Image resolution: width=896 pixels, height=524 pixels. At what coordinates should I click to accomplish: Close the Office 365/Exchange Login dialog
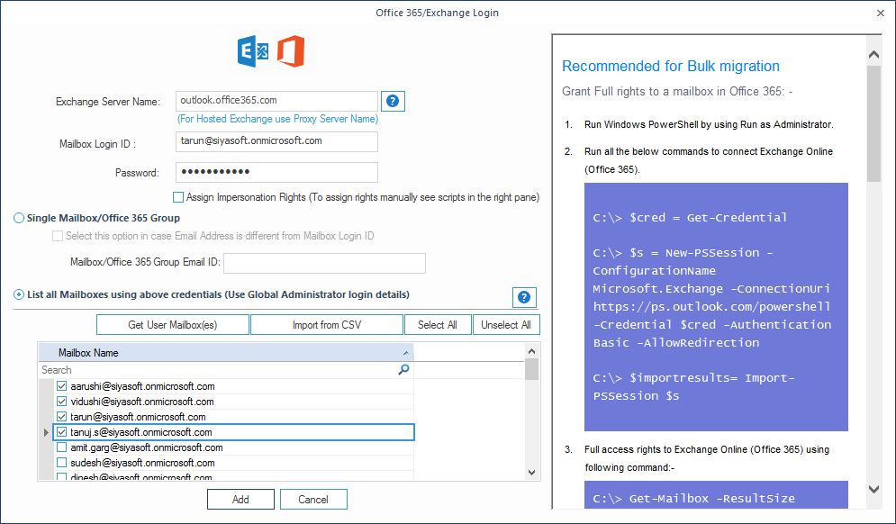point(881,13)
